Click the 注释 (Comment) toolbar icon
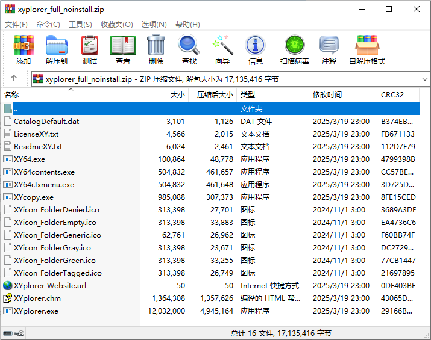Viewport: 431px width, 340px height. click(329, 45)
